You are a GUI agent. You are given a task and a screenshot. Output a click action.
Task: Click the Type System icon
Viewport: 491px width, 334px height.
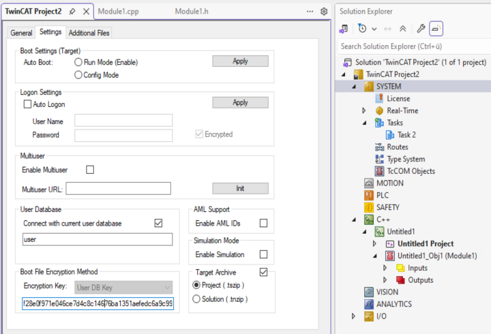(x=379, y=159)
